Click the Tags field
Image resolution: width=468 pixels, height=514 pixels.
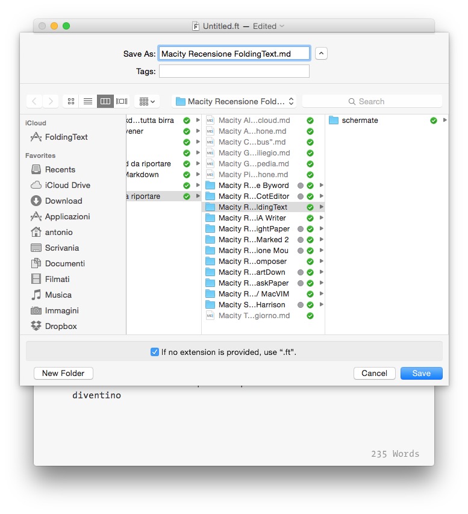point(234,71)
